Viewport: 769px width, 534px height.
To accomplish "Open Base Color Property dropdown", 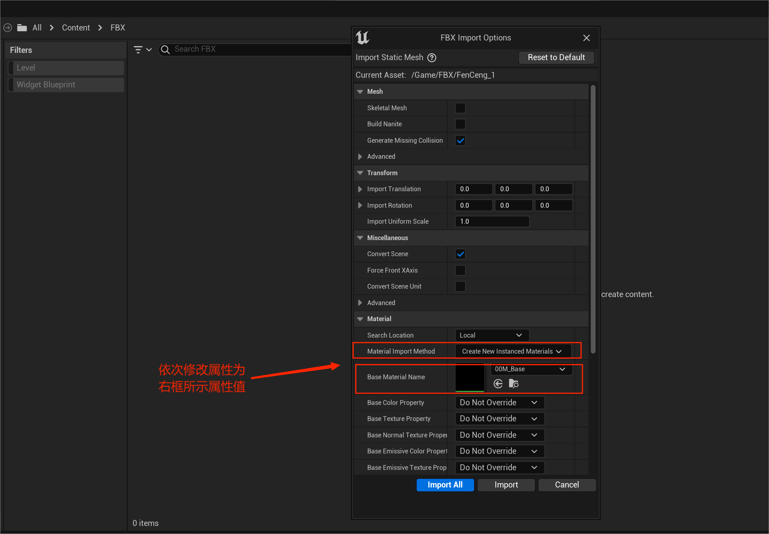I will tap(500, 403).
